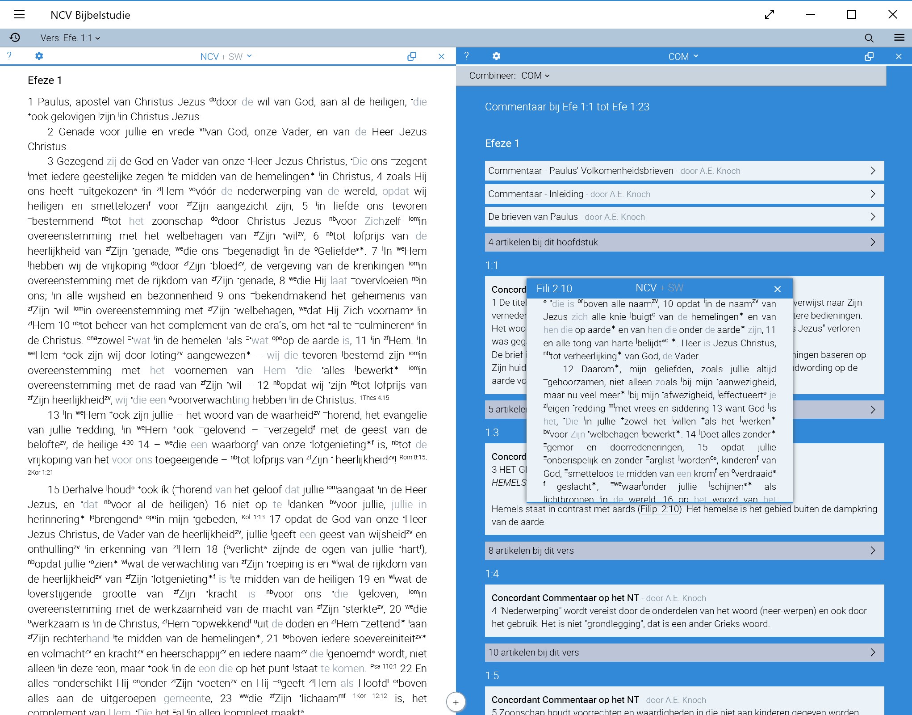Open settings gear in NCV panel
Image resolution: width=912 pixels, height=715 pixels.
39,56
